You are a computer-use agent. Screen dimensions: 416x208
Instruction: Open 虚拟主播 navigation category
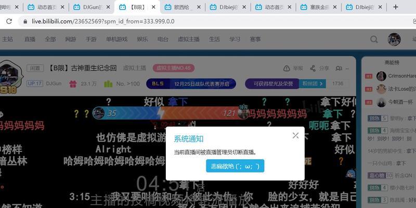(189, 39)
